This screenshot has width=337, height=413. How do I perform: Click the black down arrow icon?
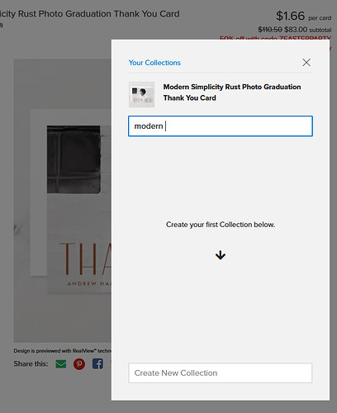[x=221, y=255]
